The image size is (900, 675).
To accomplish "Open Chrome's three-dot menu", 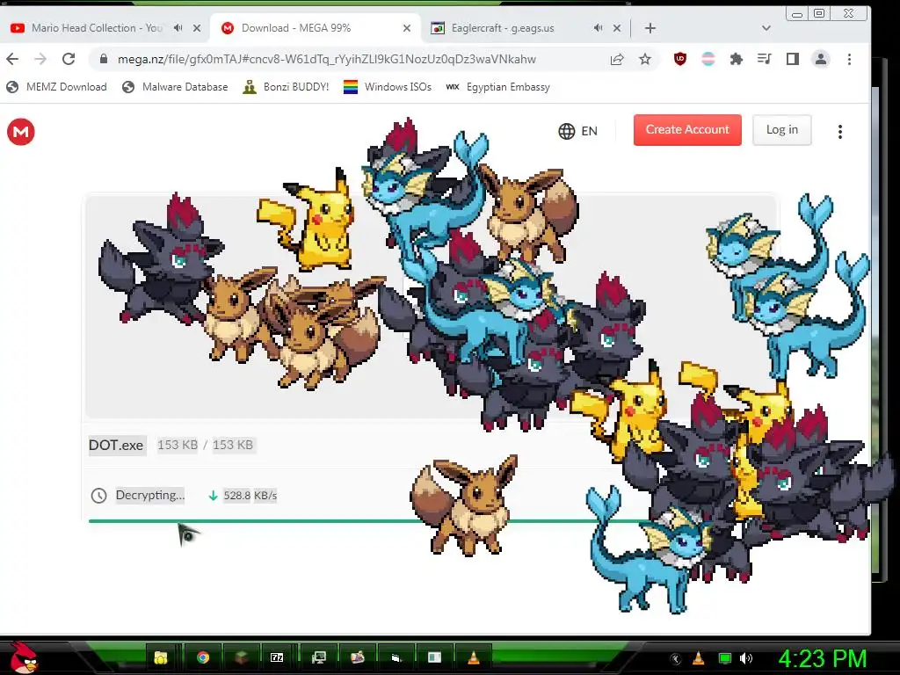I will click(x=850, y=59).
